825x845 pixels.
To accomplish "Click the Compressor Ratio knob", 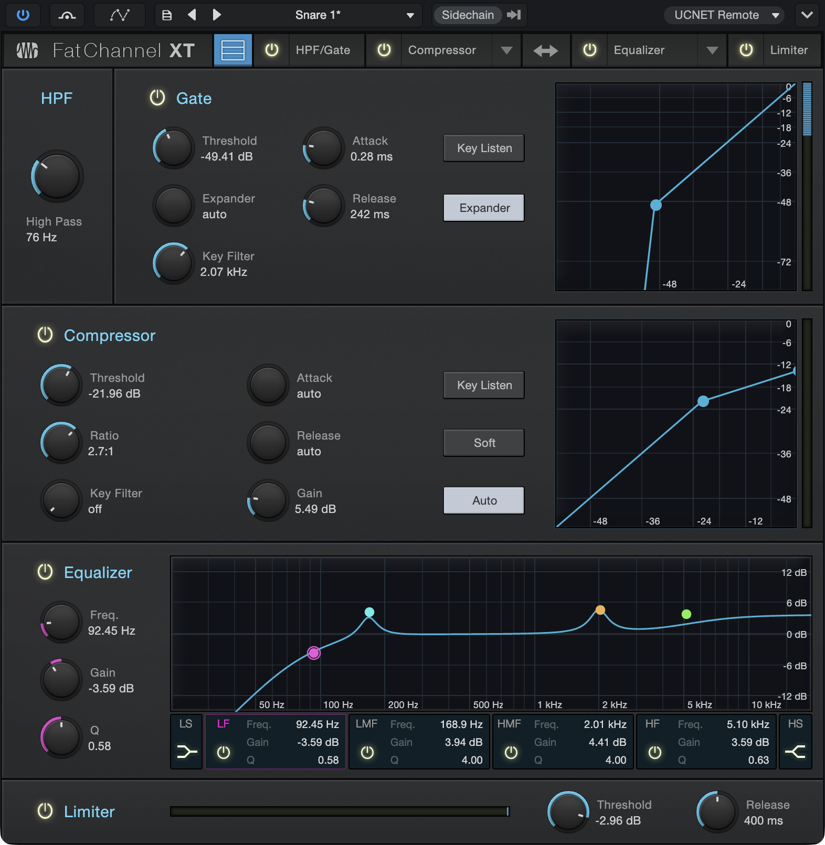I will click(61, 443).
